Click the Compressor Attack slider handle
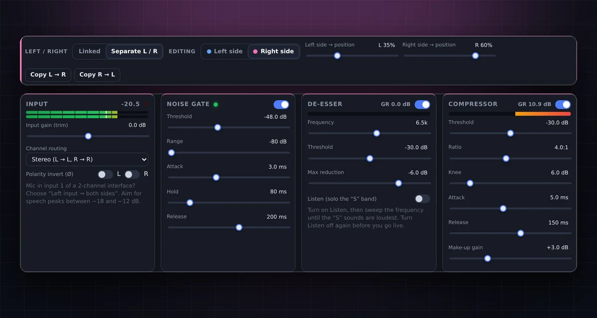This screenshot has height=318, width=597. tap(503, 209)
